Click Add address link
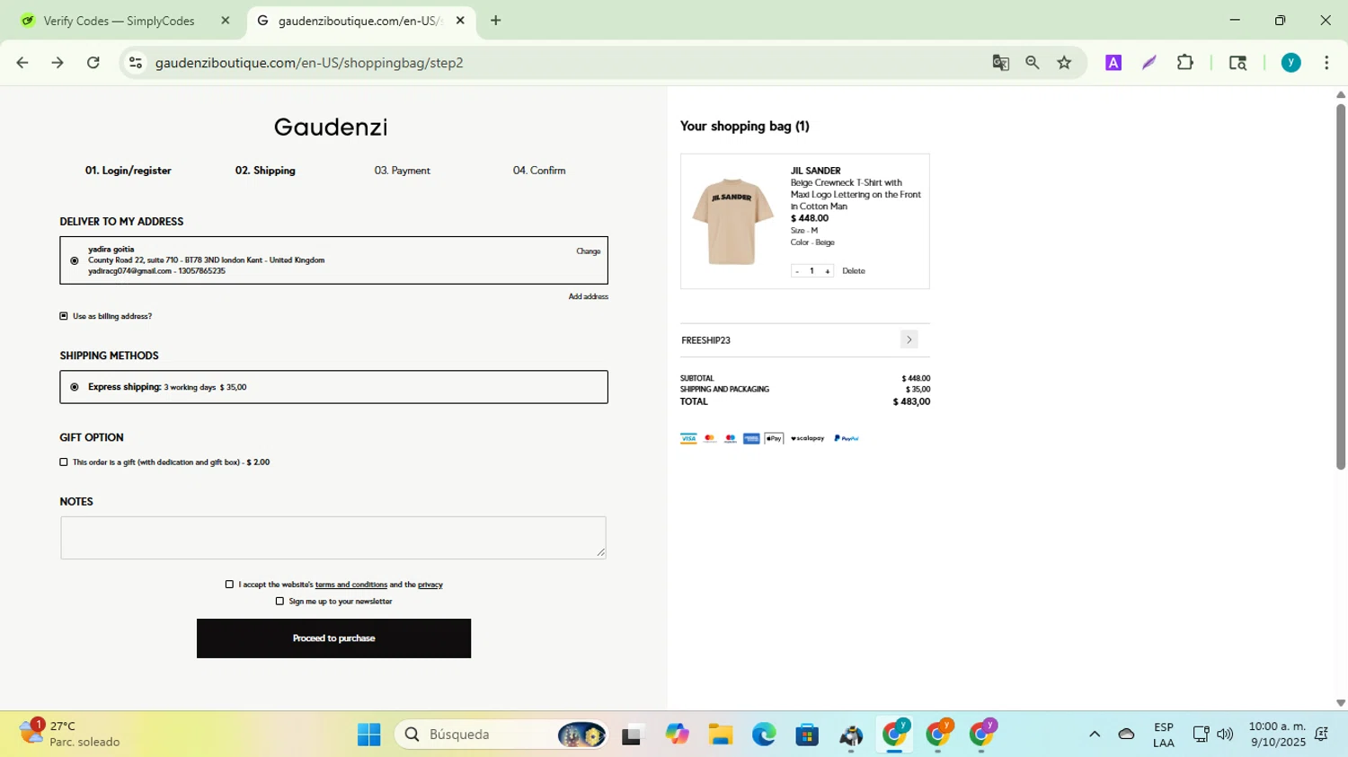The height and width of the screenshot is (757, 1348). point(589,296)
